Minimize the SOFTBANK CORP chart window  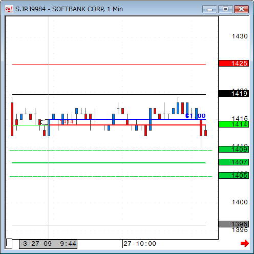(209, 9)
